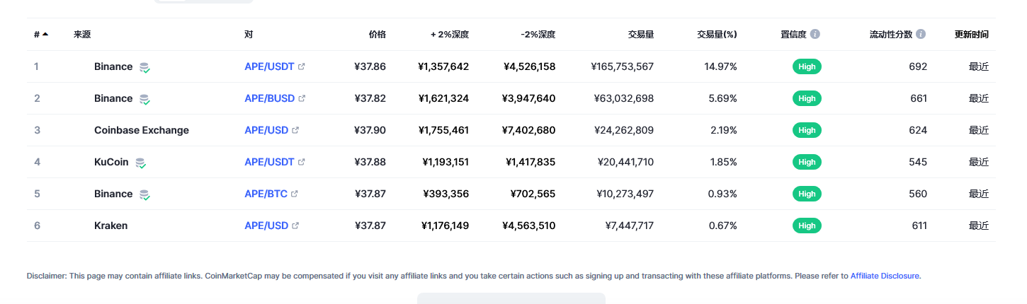
Task: Sort table by 更新时间 column header
Action: click(x=972, y=34)
